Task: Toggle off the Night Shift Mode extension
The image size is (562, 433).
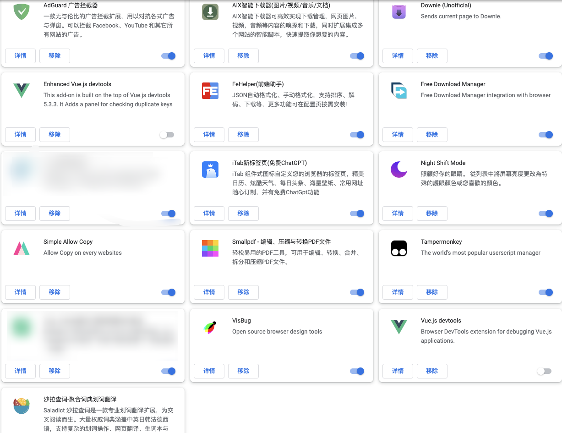Action: pyautogui.click(x=546, y=214)
